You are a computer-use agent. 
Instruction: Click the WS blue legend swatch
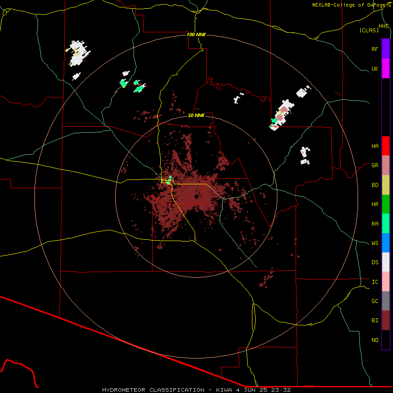[386, 243]
